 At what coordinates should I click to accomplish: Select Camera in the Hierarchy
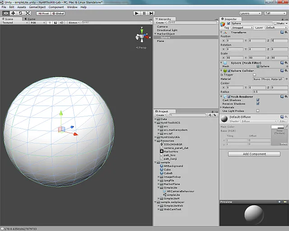point(162,27)
